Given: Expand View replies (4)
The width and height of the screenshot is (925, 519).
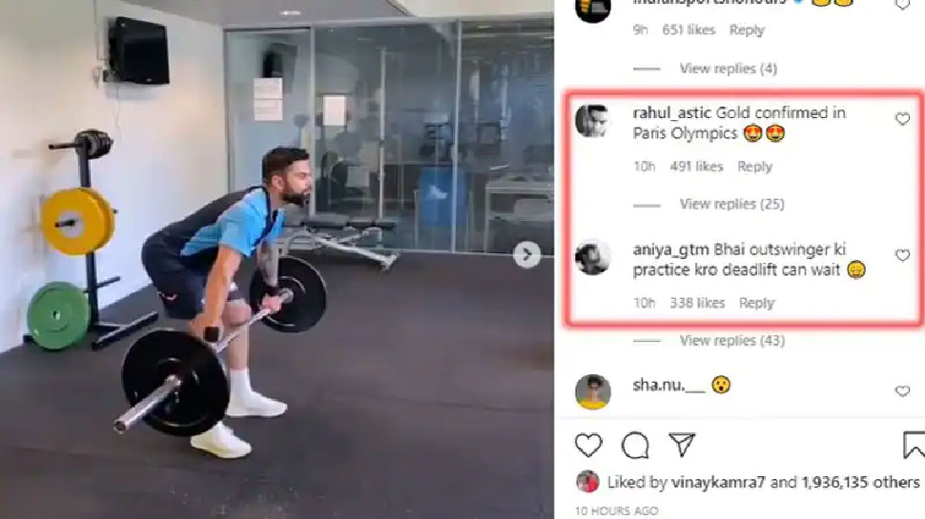Looking at the screenshot, I should tap(728, 69).
